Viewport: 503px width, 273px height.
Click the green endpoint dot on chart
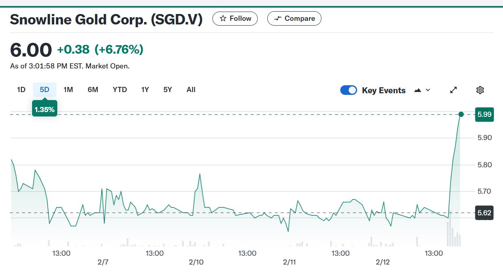[461, 114]
